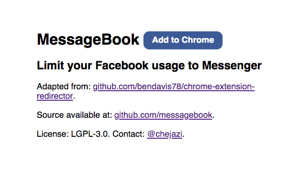Click the "LGPL-3.0." license text
The image size is (305, 190).
(91, 134)
